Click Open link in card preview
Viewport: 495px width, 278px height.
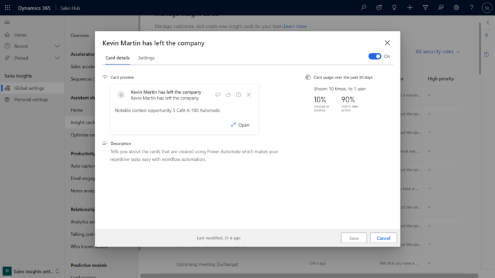click(240, 125)
